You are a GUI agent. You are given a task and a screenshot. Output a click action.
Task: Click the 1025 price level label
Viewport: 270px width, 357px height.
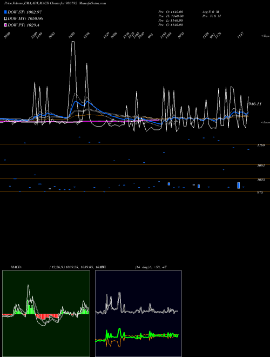[261, 180]
